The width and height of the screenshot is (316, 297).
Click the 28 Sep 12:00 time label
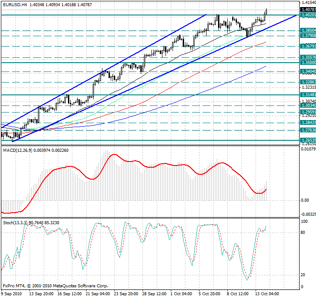pyautogui.click(x=154, y=294)
